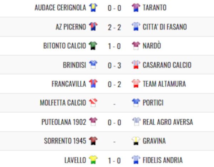
Task: Select the Casarano Calcio jersey icon
Action: (x=136, y=65)
